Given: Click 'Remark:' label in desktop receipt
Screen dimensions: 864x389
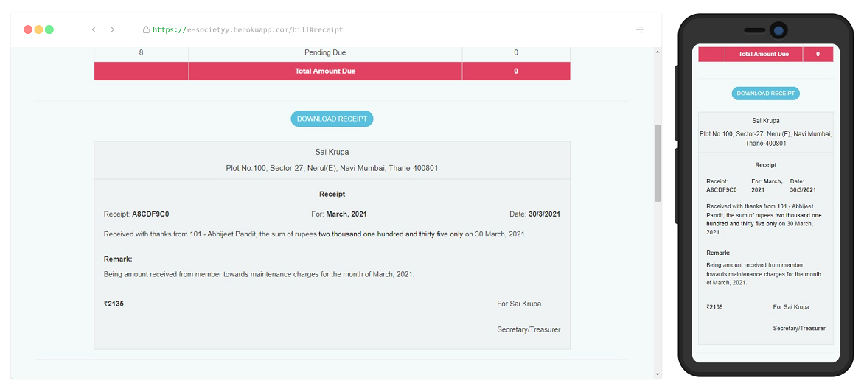Looking at the screenshot, I should pyautogui.click(x=118, y=259).
